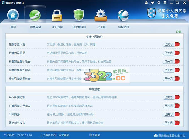Click 上次更新时间：尚未更新 text
Image resolution: width=189 pixels, height=139 pixels.
(x=54, y=135)
